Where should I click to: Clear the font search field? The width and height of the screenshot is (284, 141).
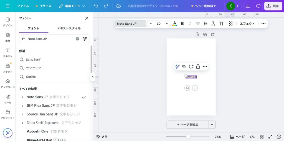77,39
